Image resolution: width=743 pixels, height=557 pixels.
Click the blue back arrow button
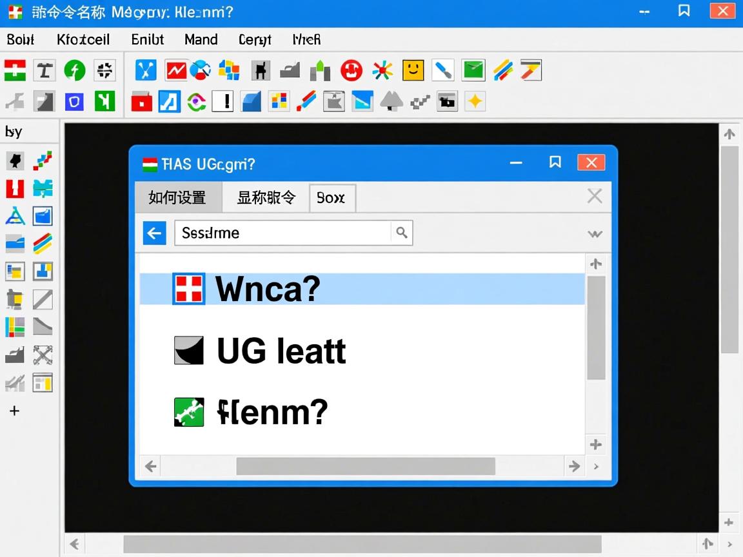click(x=154, y=233)
